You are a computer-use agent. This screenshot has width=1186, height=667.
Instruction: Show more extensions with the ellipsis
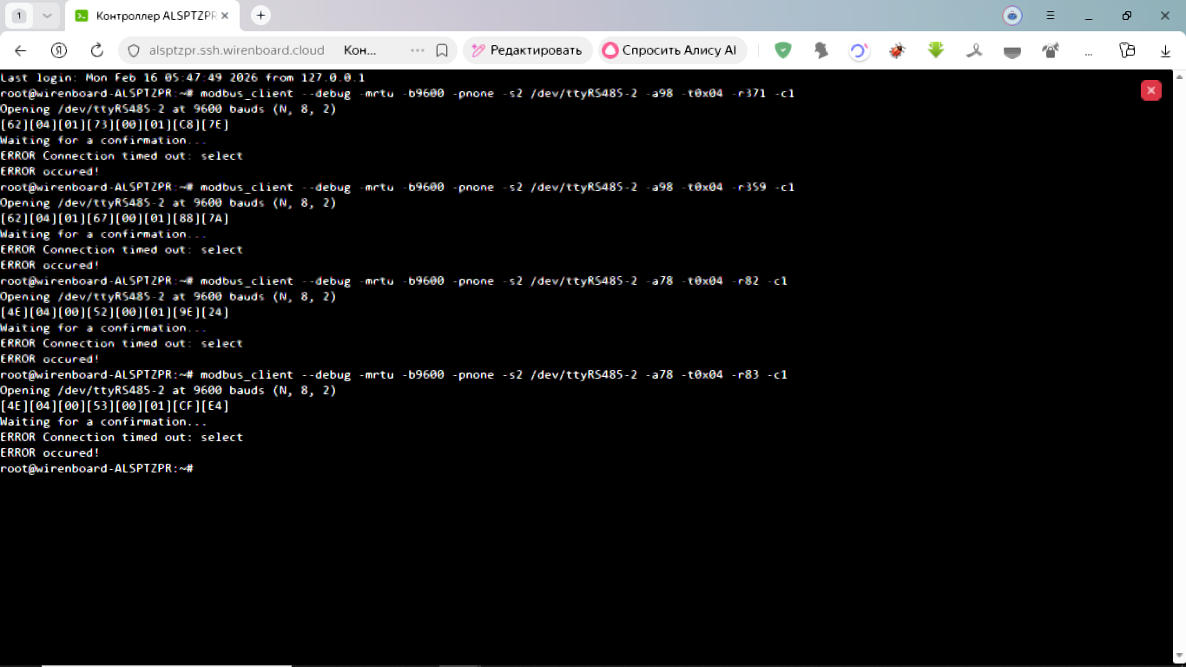pyautogui.click(x=1089, y=50)
